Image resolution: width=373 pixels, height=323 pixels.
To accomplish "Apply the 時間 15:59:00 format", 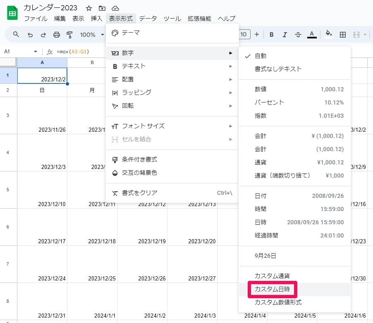I will point(294,209).
